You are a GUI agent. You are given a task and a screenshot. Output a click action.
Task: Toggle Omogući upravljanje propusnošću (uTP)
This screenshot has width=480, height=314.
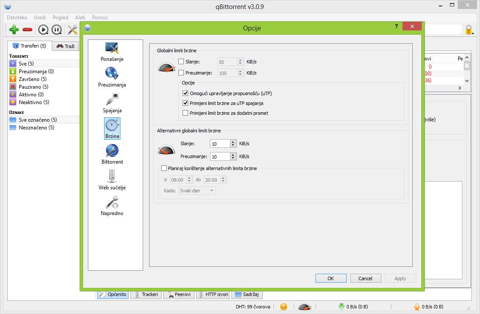(x=185, y=93)
